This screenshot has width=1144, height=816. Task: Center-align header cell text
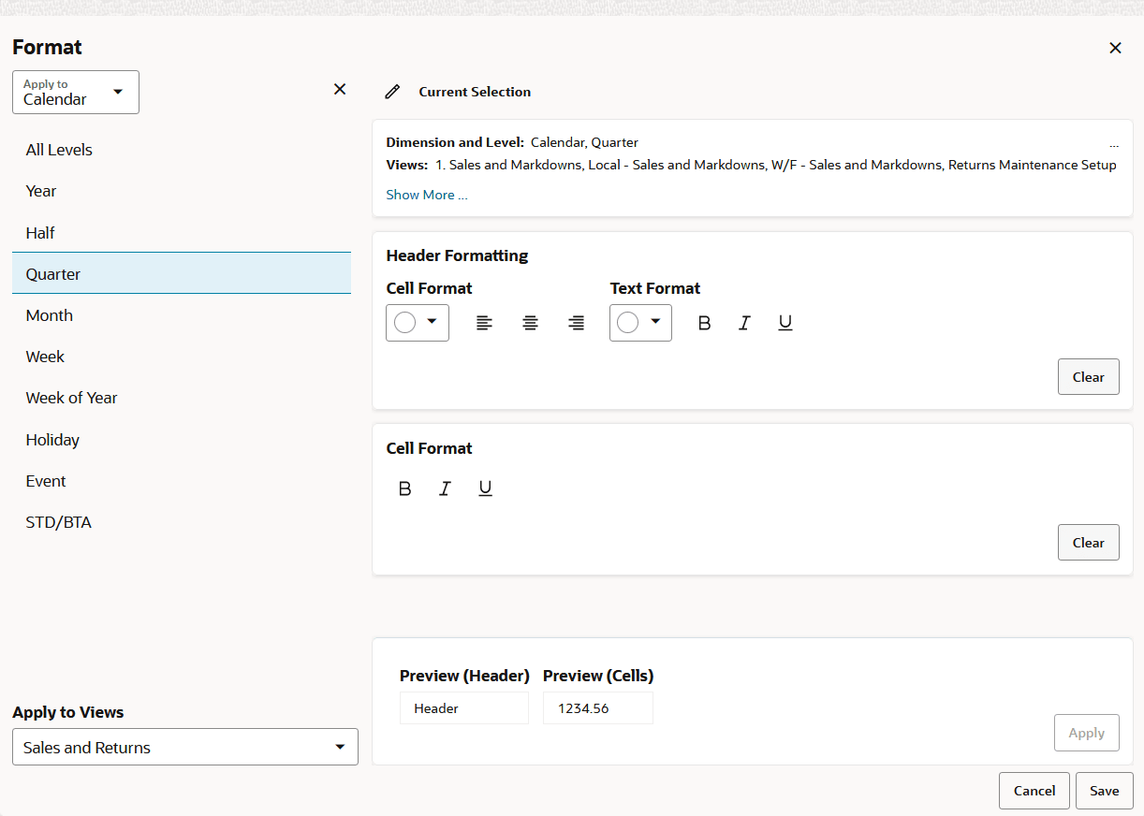(x=530, y=323)
